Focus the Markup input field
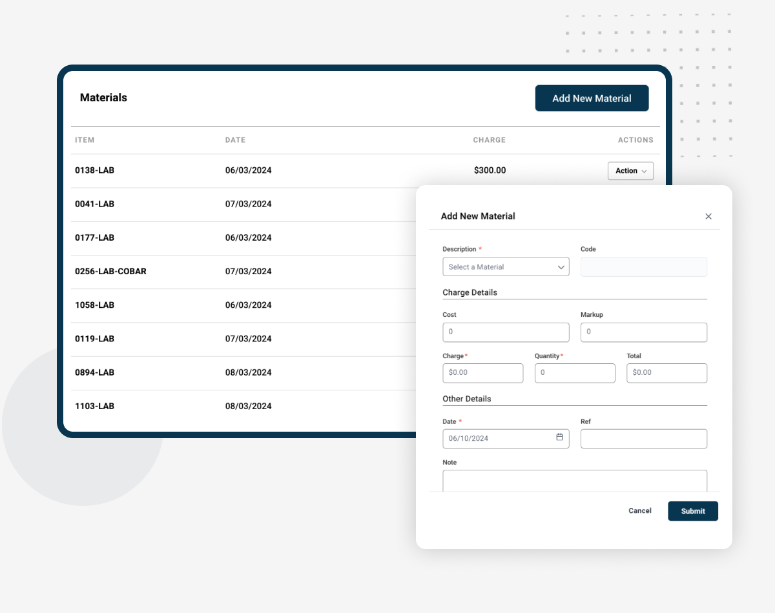 tap(643, 332)
